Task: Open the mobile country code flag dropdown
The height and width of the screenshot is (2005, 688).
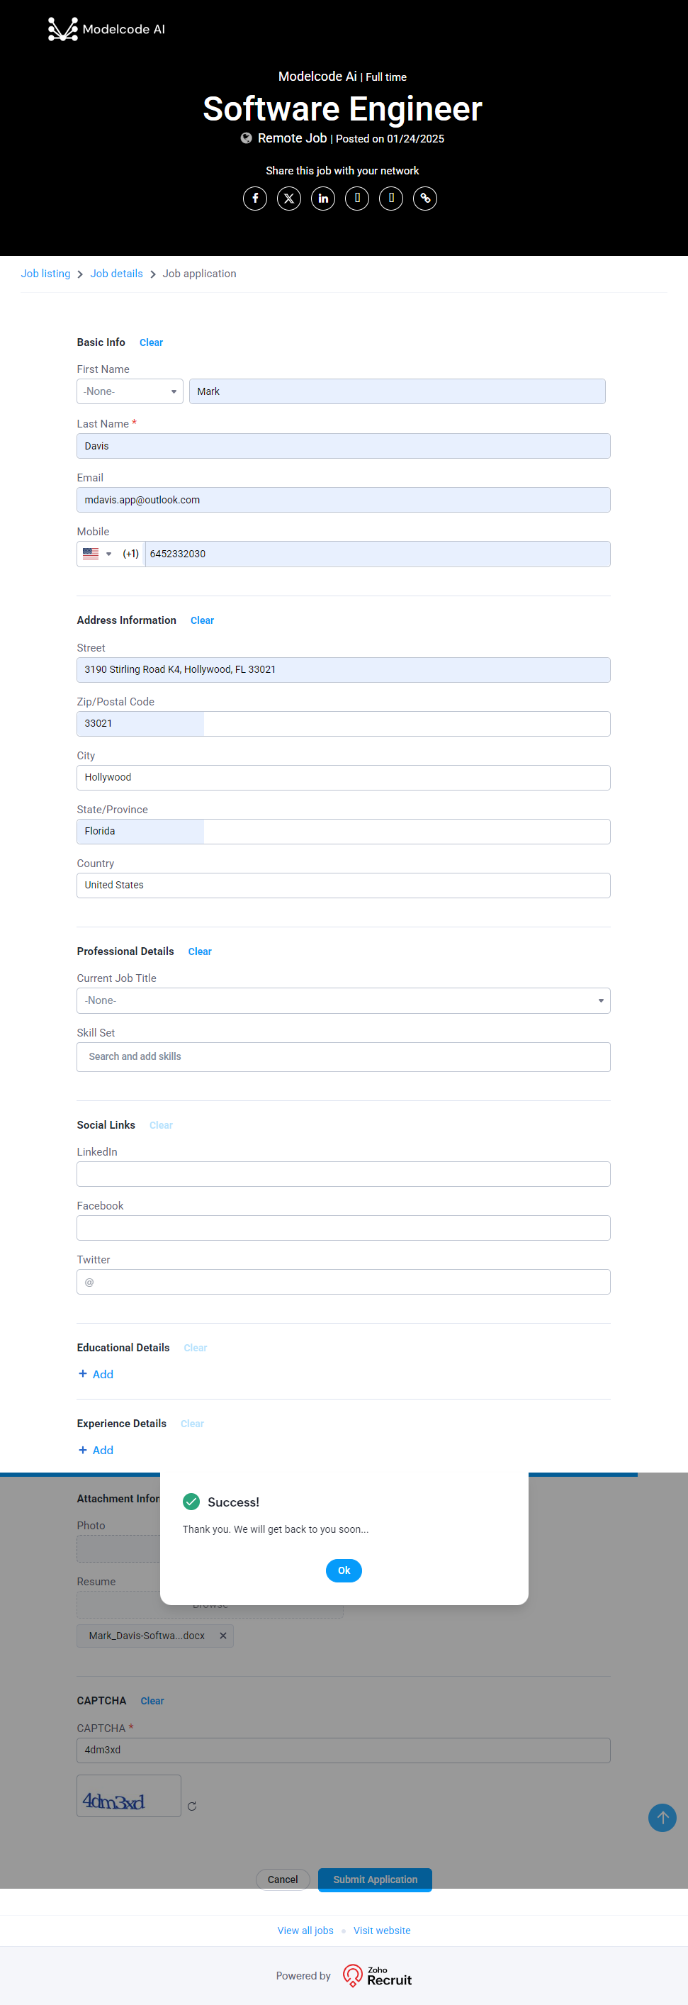Action: (97, 554)
